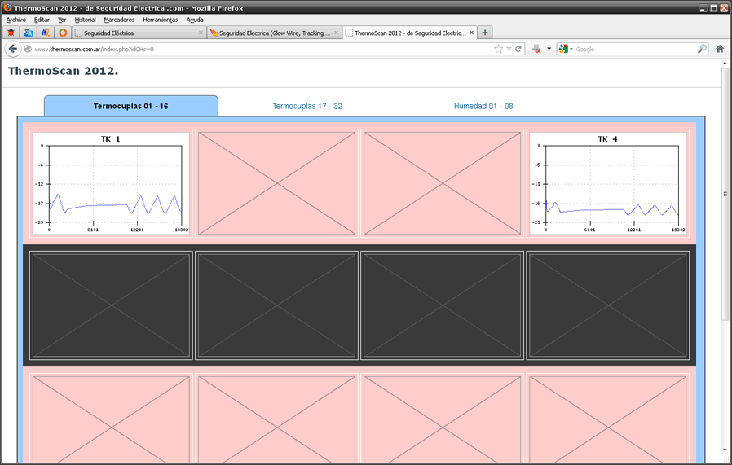This screenshot has width=732, height=465.
Task: Open the Herramientas menu
Action: tap(160, 19)
